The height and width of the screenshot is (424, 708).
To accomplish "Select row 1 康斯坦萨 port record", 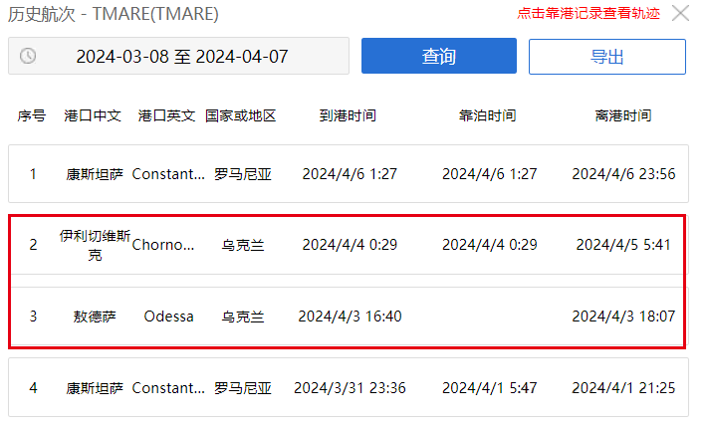I will coord(349,174).
